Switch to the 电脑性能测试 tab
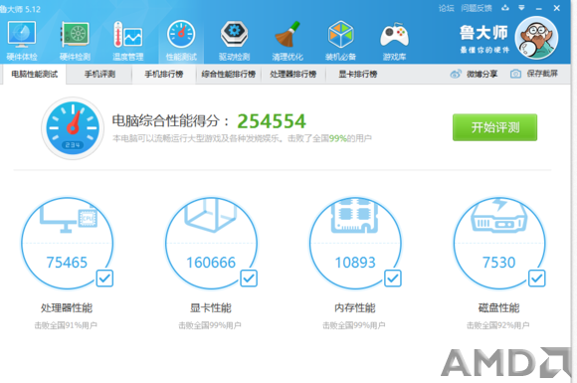 [x=35, y=75]
